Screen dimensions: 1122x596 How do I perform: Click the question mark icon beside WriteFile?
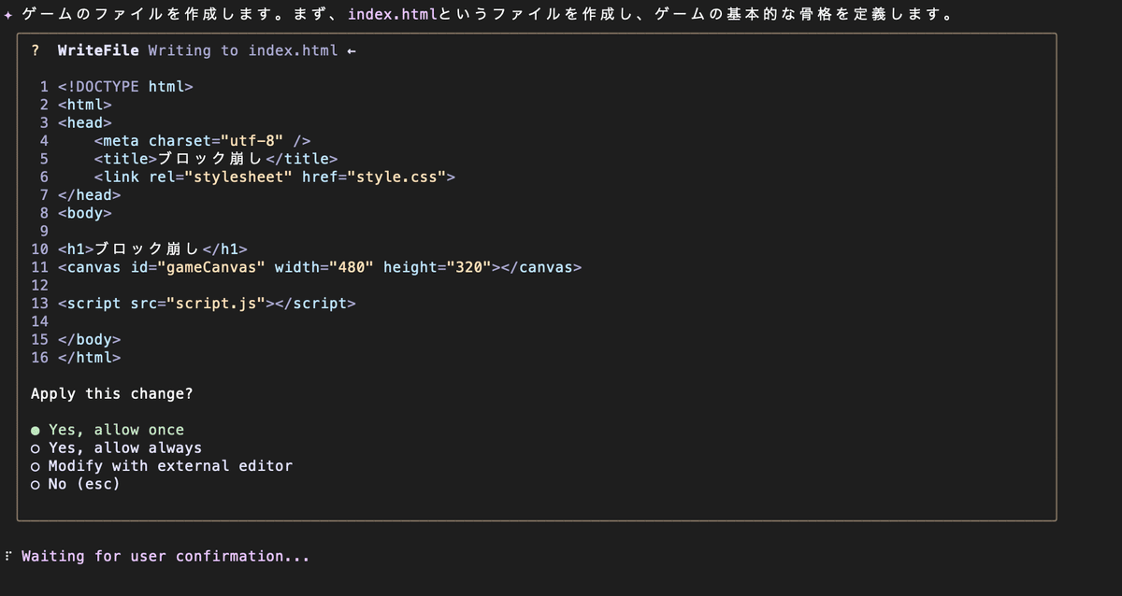point(36,50)
